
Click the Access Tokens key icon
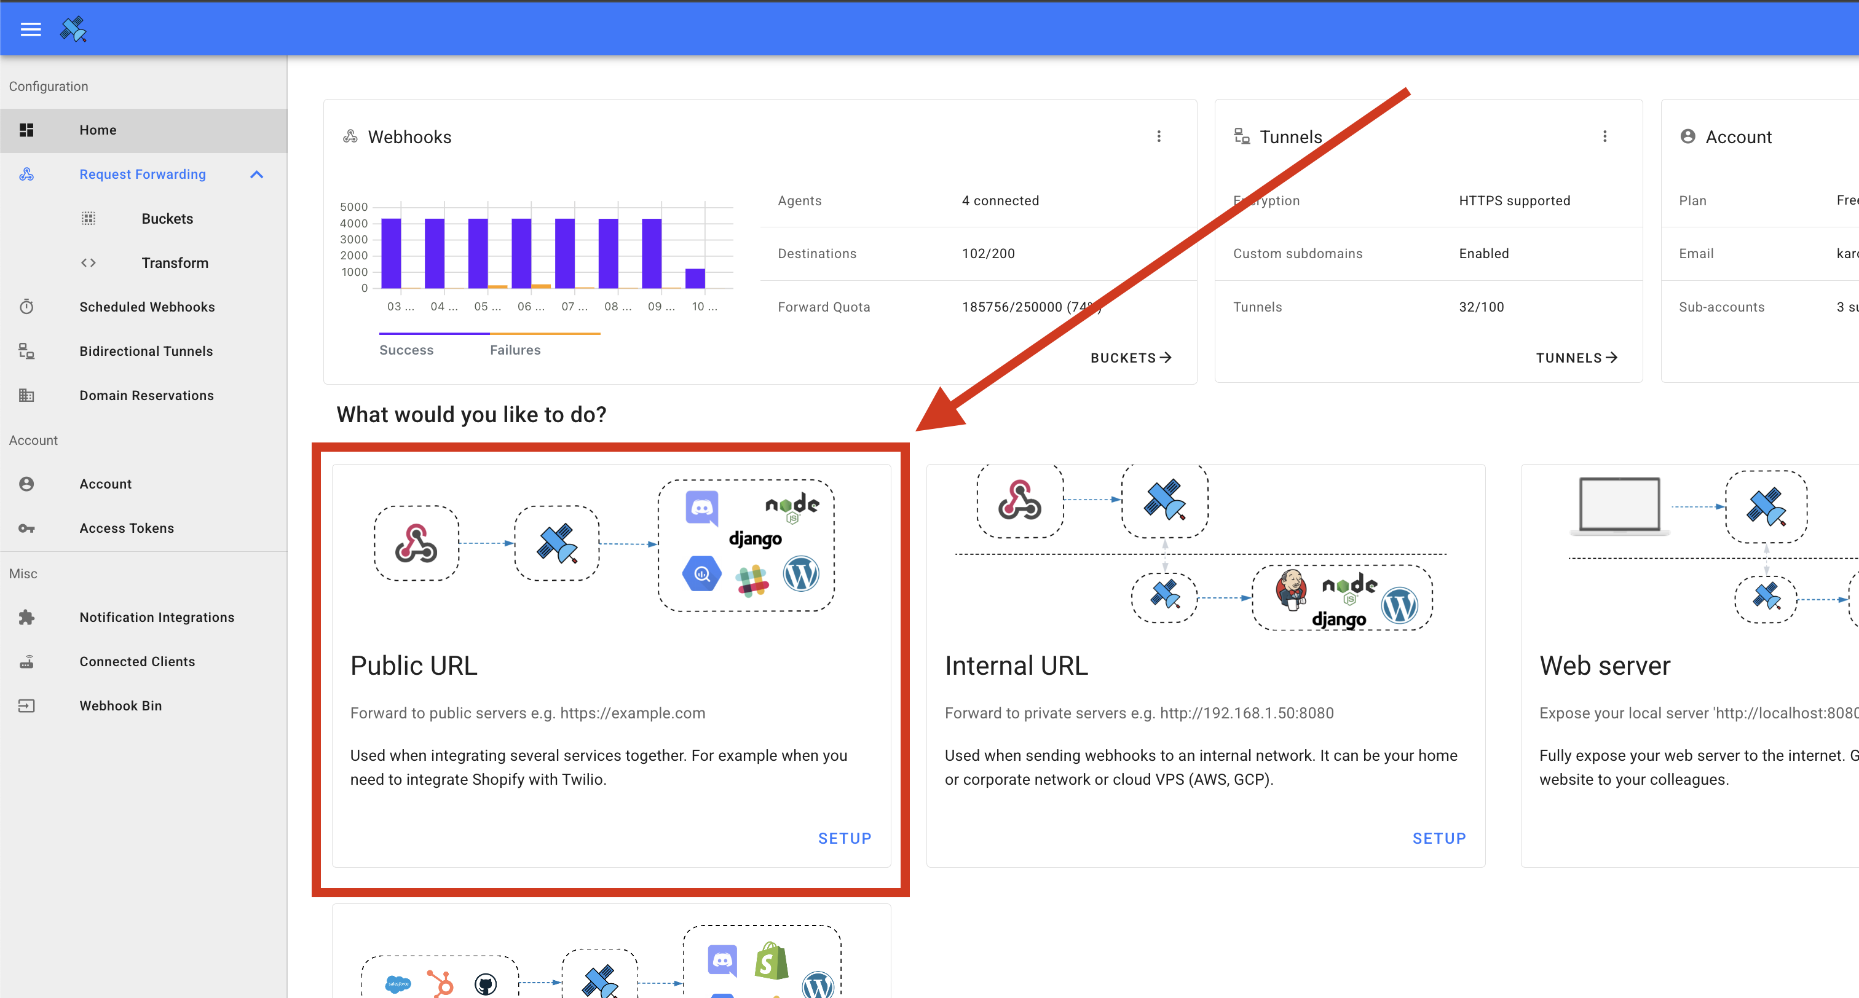tap(26, 527)
